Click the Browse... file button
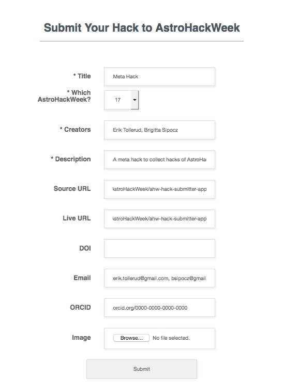The width and height of the screenshot is (283, 388). click(131, 338)
